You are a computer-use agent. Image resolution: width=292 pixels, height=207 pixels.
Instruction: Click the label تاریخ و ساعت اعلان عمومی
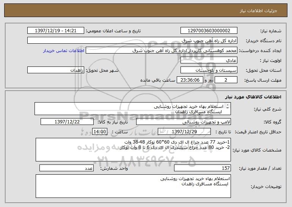[113, 31]
